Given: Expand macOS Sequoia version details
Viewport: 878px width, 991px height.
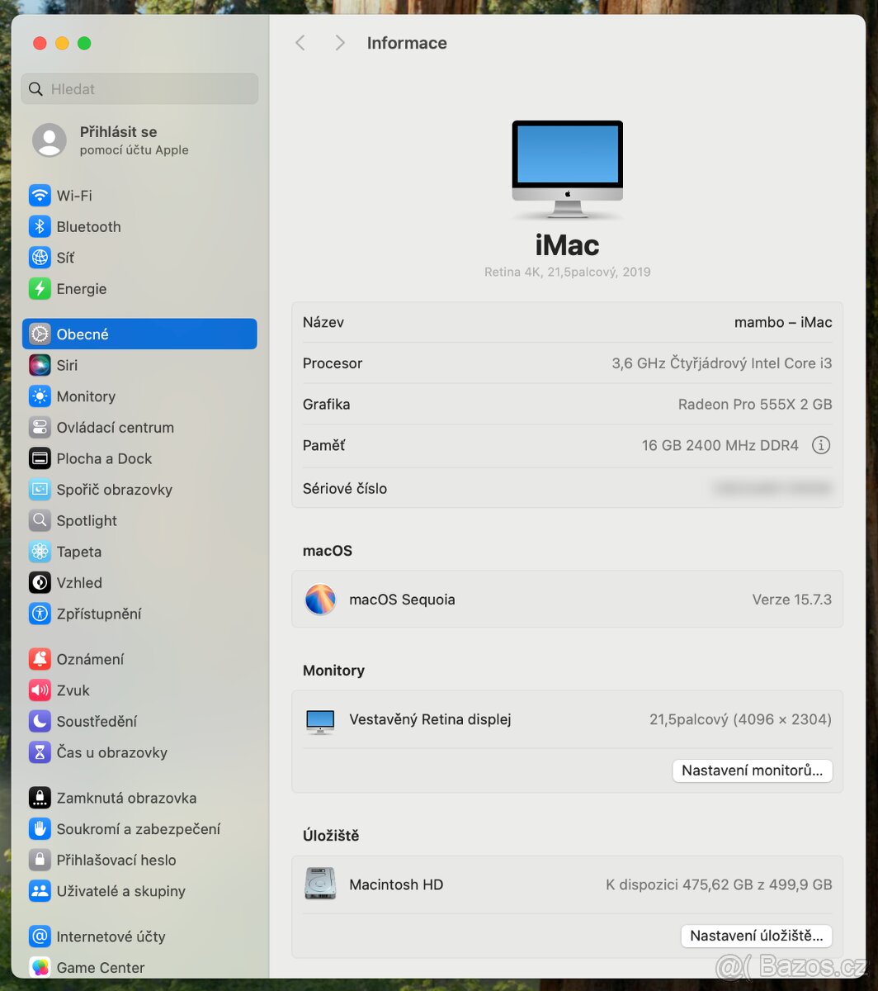Looking at the screenshot, I should click(567, 600).
